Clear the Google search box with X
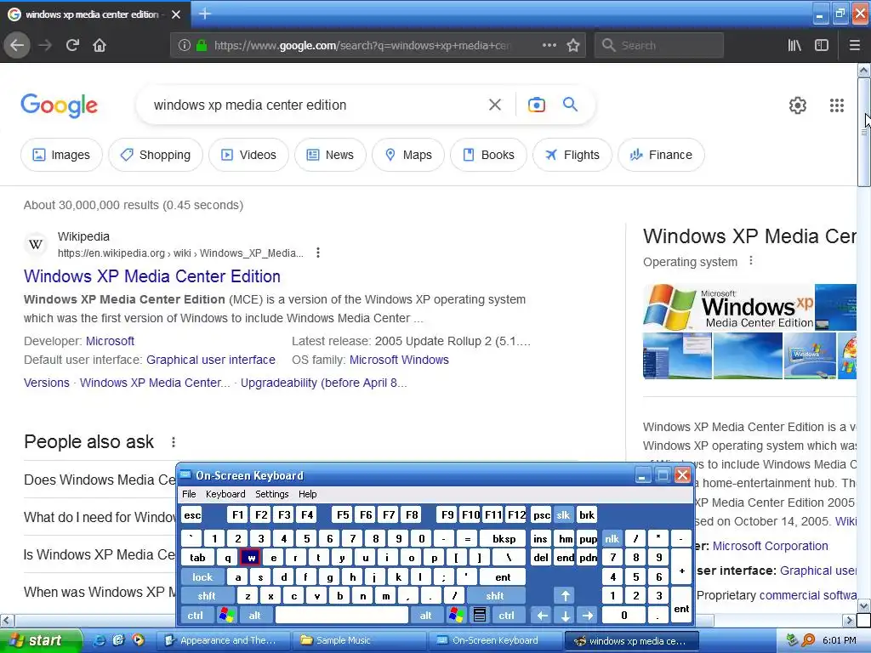This screenshot has width=871, height=653. pyautogui.click(x=495, y=105)
